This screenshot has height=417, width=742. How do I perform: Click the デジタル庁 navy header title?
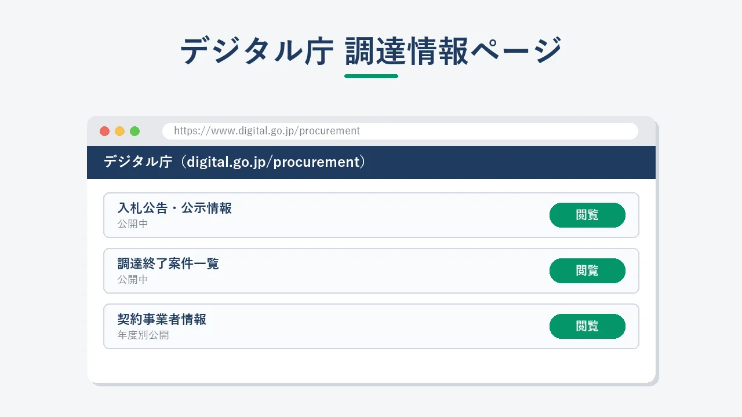point(234,162)
